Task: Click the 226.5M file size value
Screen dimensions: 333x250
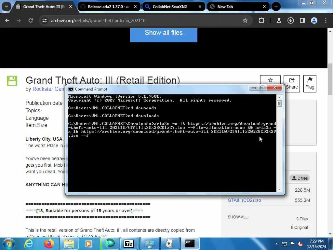Action: pyautogui.click(x=302, y=190)
